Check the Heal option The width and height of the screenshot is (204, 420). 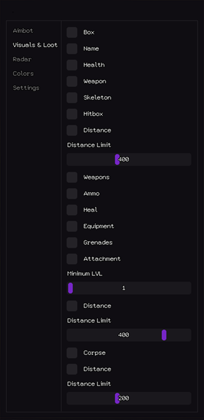tap(72, 210)
